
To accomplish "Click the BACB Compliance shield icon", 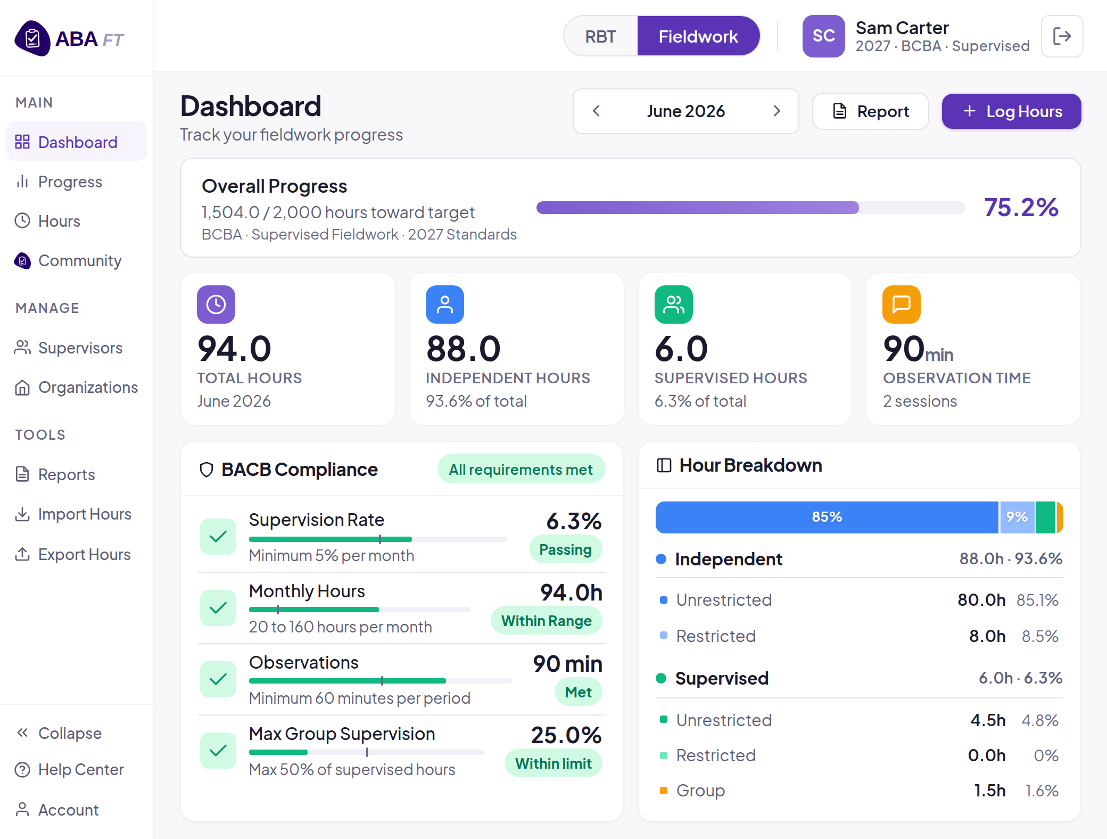I will pos(206,470).
